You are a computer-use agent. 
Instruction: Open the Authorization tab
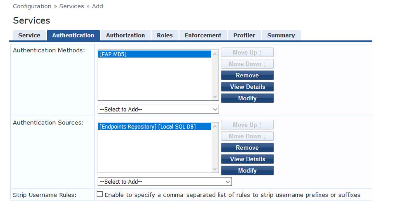coord(126,35)
